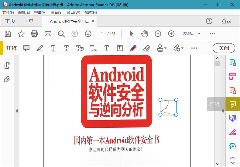Click the 登录 sign-in button
Viewport: 240px width, 167px height.
tap(227, 21)
